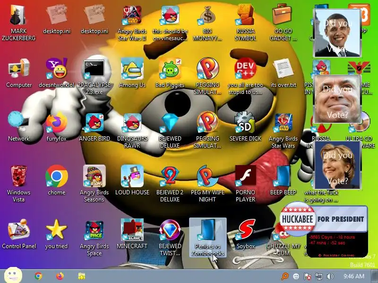Screen dimensions: 378x283
Task: Select the ANGER BIRD shortcut
Action: pyautogui.click(x=94, y=127)
